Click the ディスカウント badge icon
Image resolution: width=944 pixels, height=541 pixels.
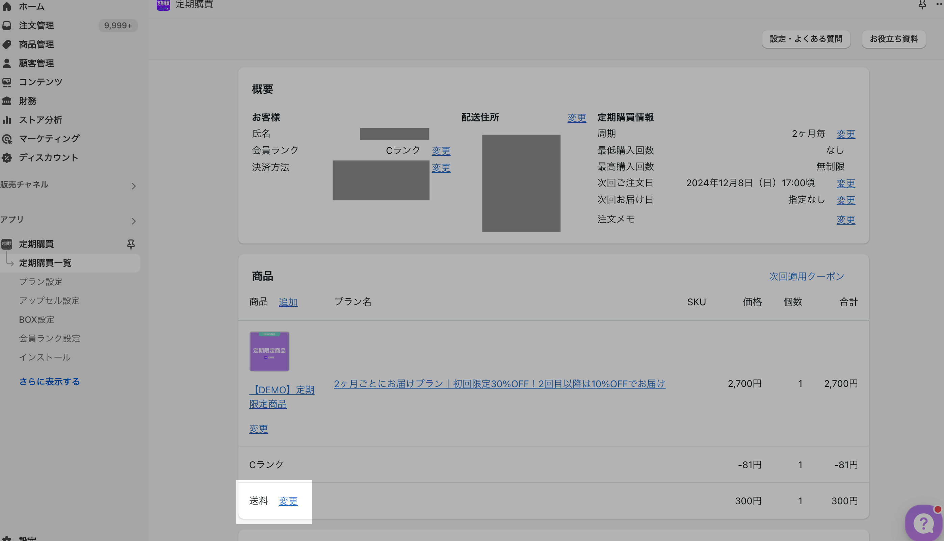[7, 158]
